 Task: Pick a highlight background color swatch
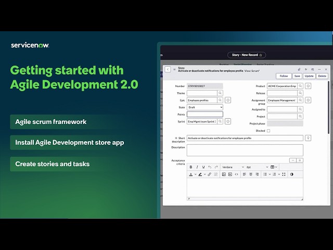pos(200,174)
